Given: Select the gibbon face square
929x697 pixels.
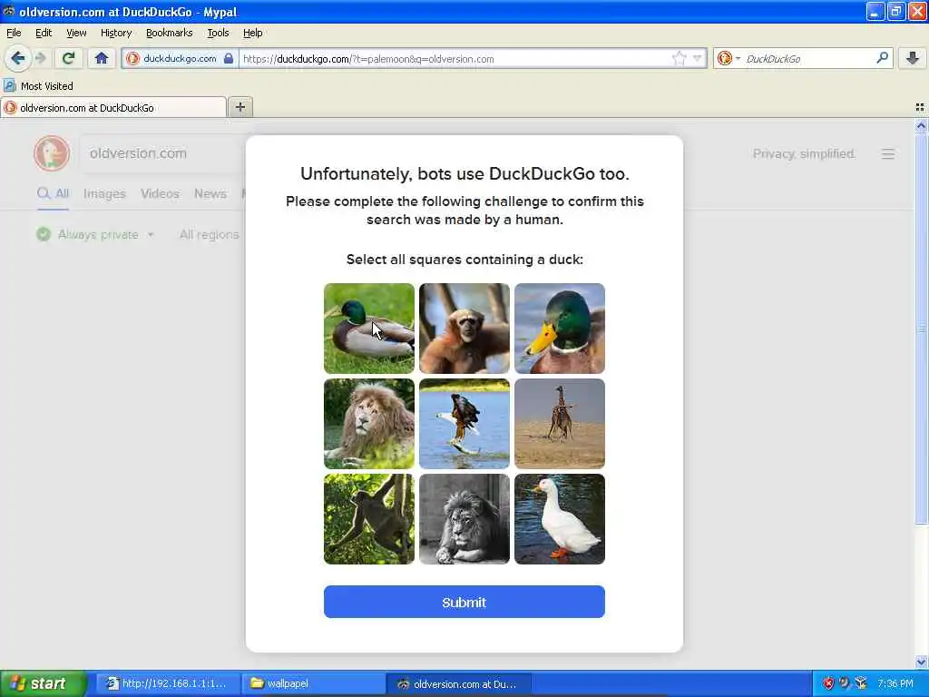Looking at the screenshot, I should coord(464,329).
